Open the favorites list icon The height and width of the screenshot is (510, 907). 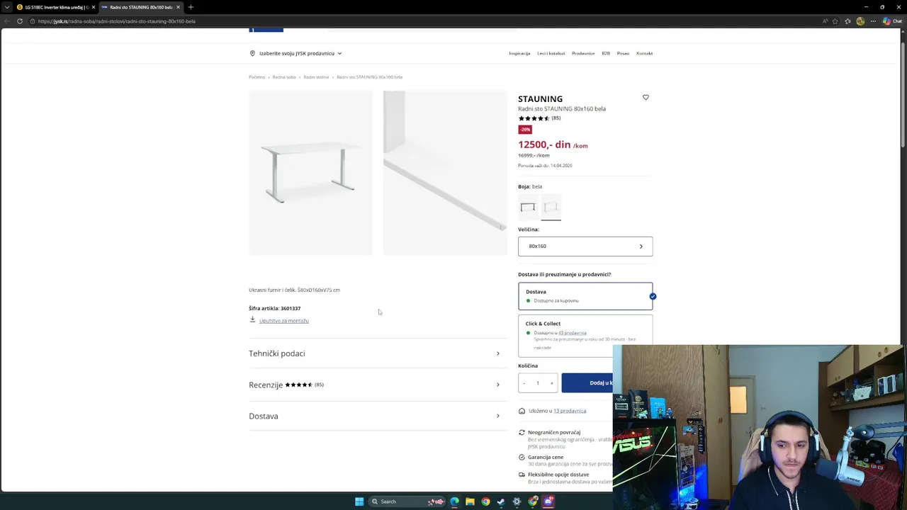click(x=847, y=21)
